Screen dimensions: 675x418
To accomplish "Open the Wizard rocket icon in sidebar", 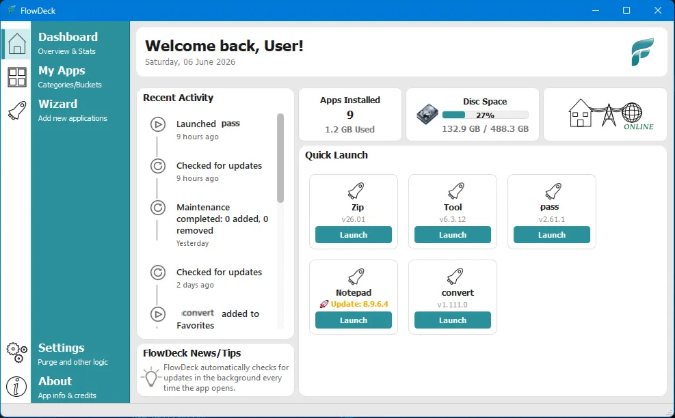I will tap(17, 110).
